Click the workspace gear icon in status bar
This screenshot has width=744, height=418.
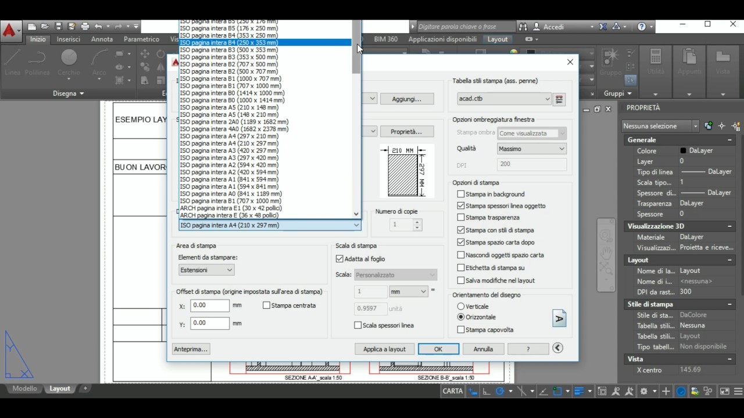(x=643, y=391)
